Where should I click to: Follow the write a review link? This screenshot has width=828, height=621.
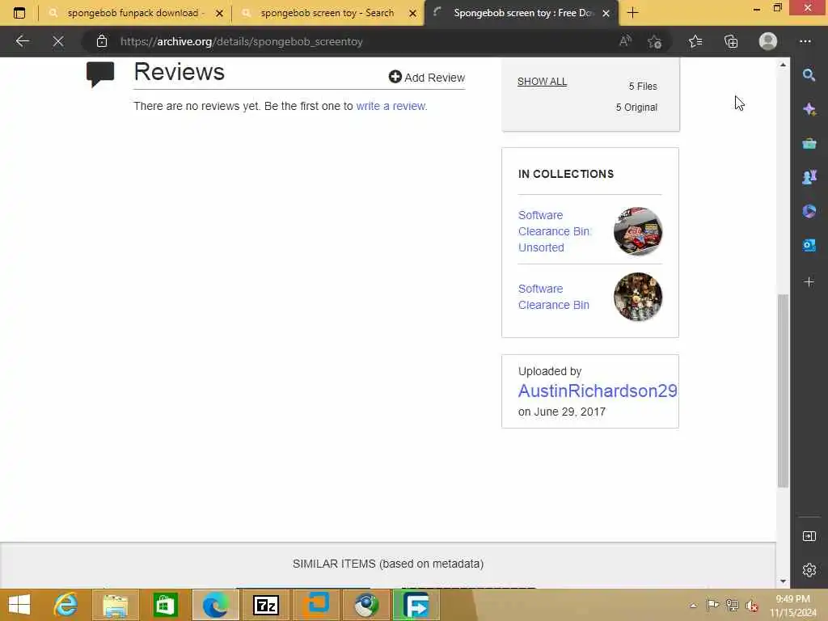pyautogui.click(x=391, y=106)
